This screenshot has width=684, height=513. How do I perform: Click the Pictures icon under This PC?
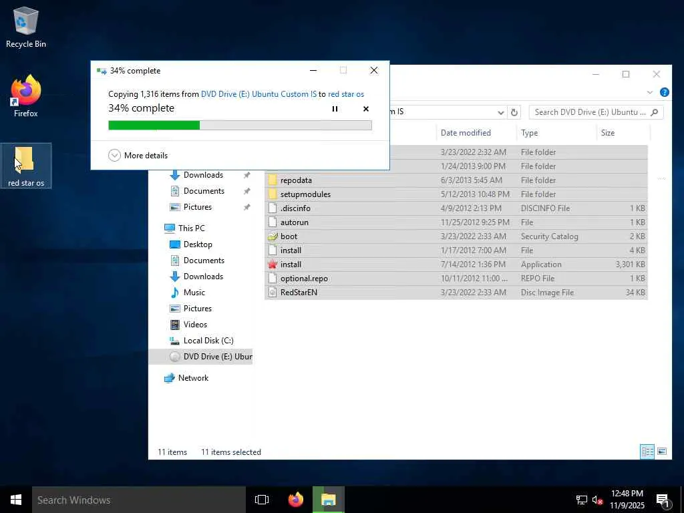[175, 309]
